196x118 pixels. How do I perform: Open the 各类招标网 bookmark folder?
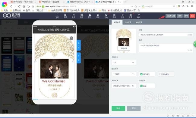click(55, 11)
